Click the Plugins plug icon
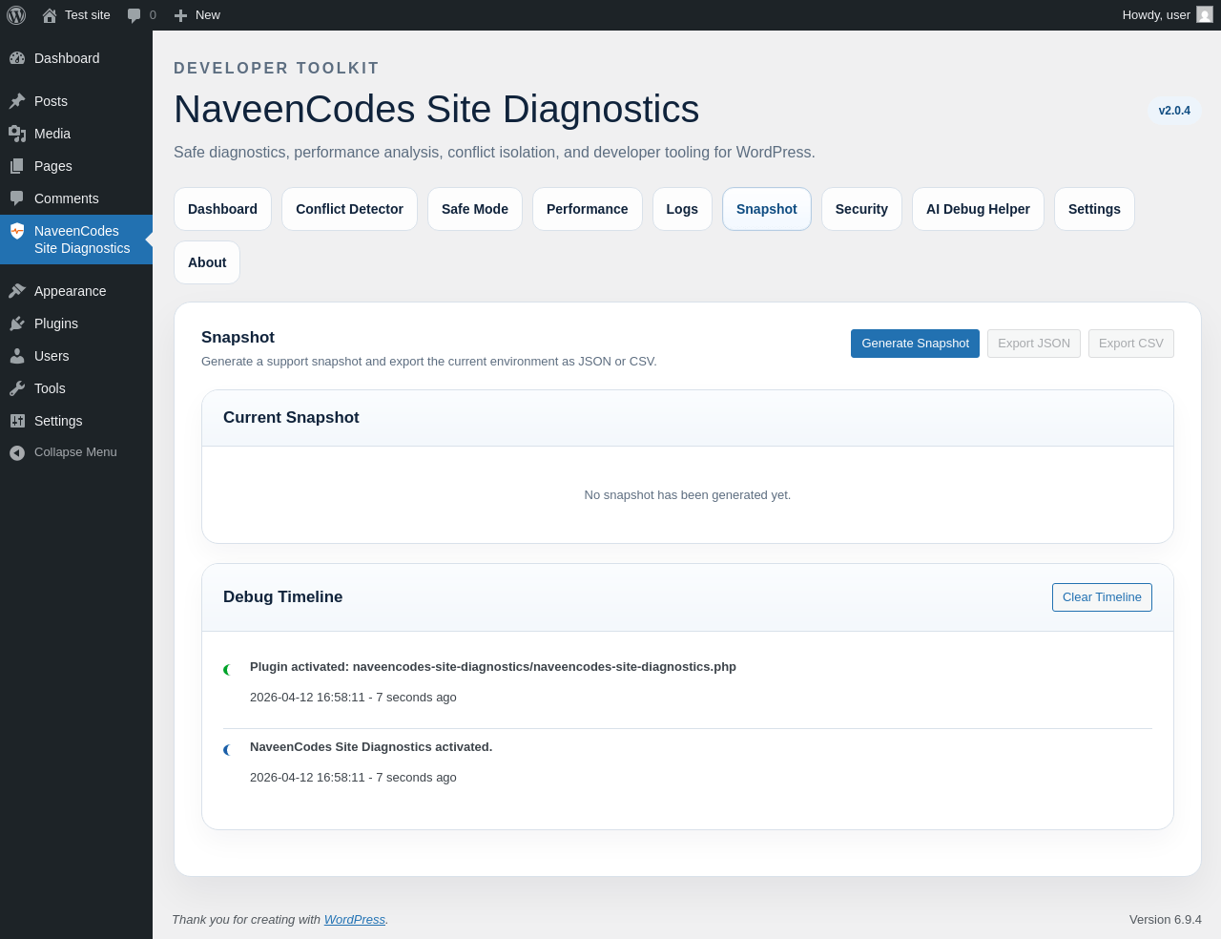1221x939 pixels. pyautogui.click(x=17, y=323)
